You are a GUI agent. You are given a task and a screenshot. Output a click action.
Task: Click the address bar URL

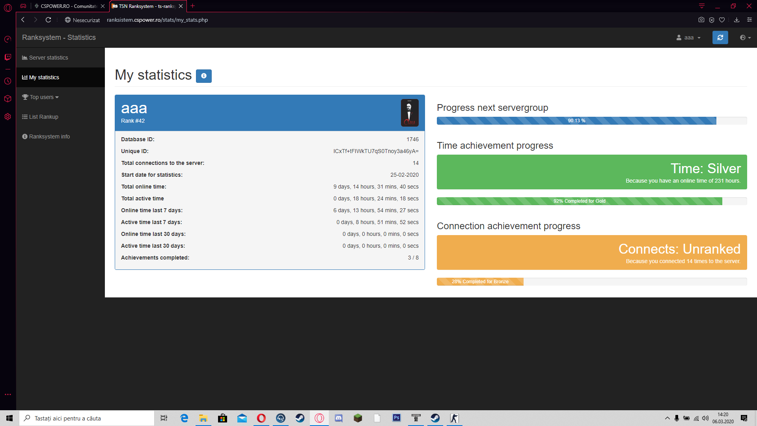157,20
